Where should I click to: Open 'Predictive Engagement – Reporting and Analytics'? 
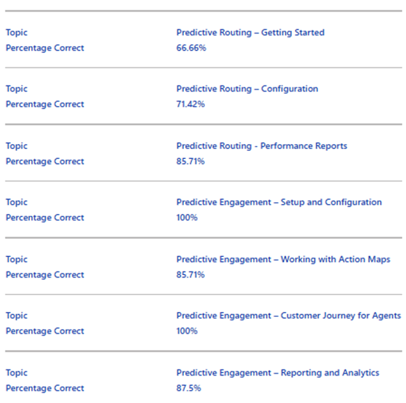coord(278,373)
